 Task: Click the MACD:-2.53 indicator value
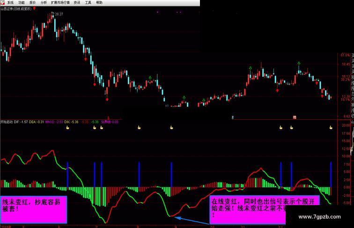coord(54,122)
